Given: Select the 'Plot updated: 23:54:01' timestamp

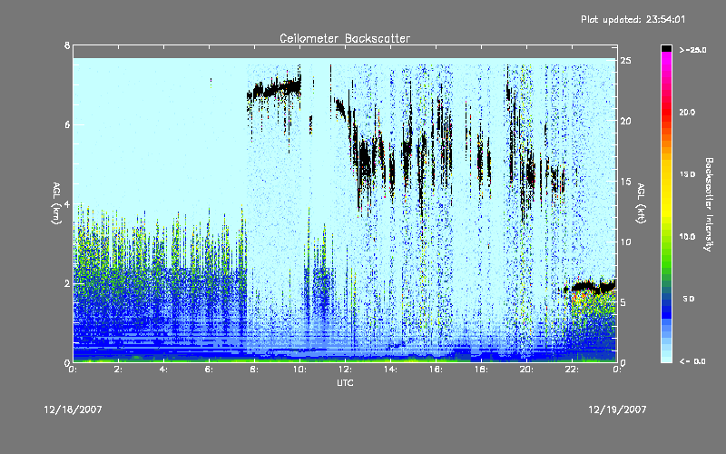Looking at the screenshot, I should (633, 19).
